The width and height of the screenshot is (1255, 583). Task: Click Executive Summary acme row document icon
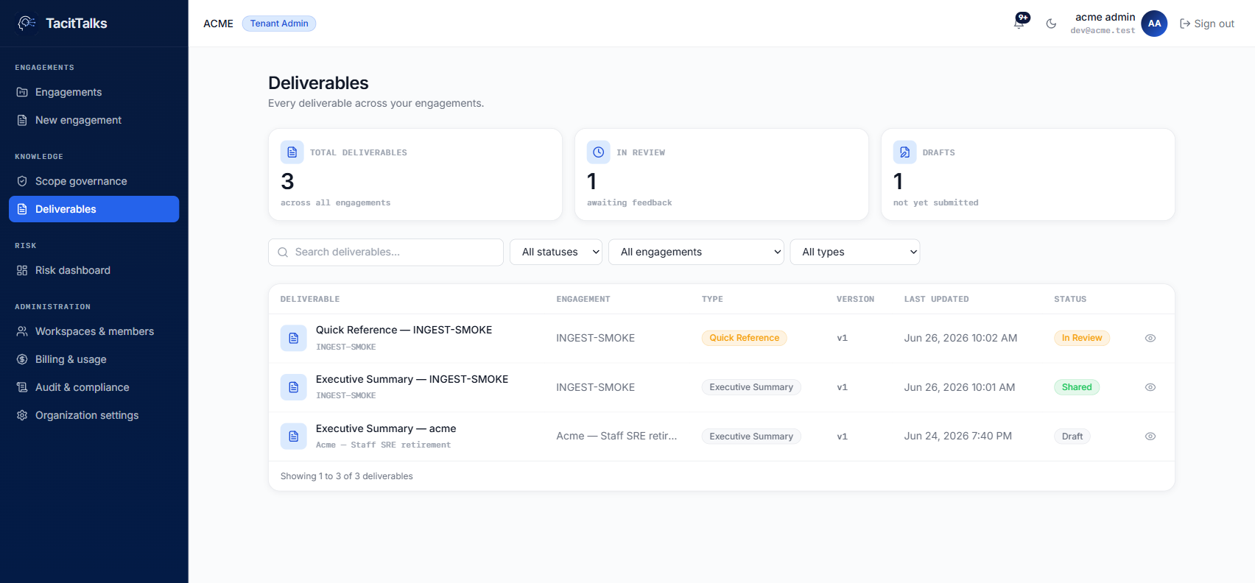coord(293,437)
